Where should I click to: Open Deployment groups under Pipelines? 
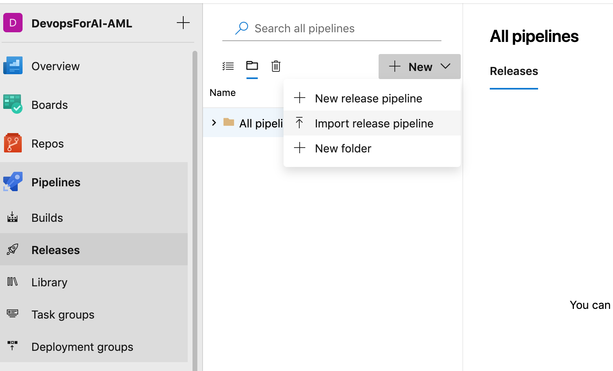pos(82,347)
